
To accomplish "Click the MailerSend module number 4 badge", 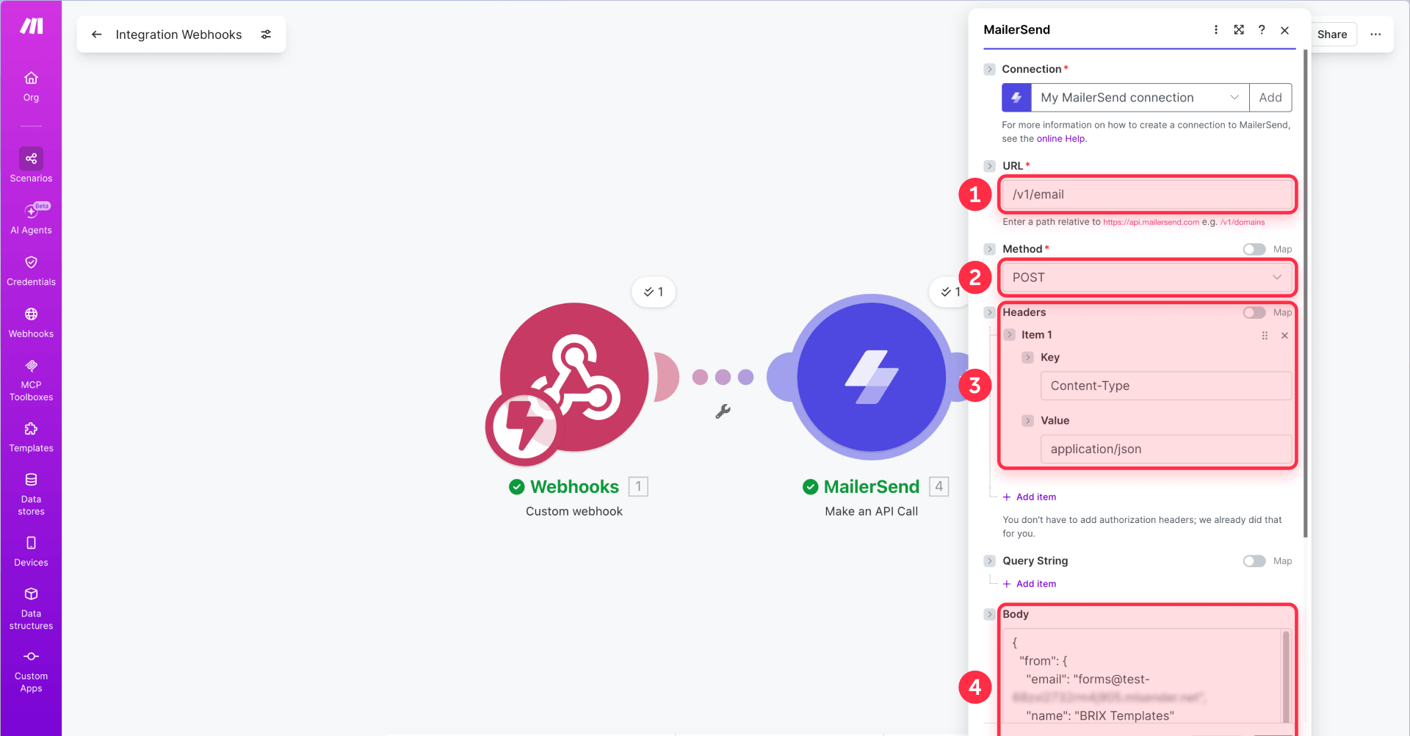I will (x=939, y=486).
